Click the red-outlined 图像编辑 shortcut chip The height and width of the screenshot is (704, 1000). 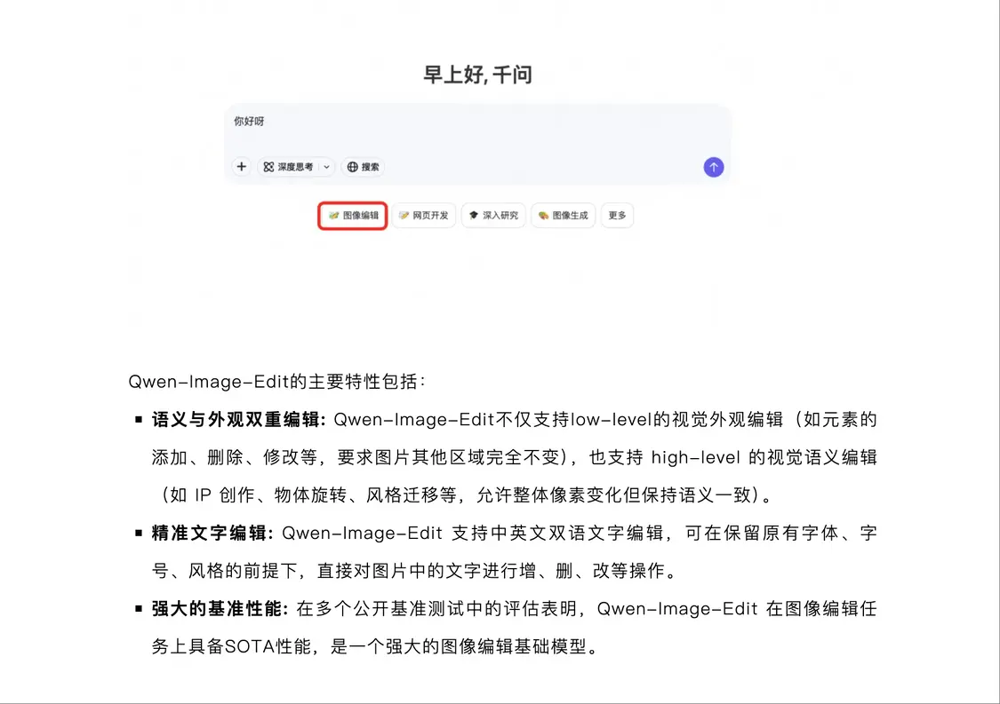point(352,215)
